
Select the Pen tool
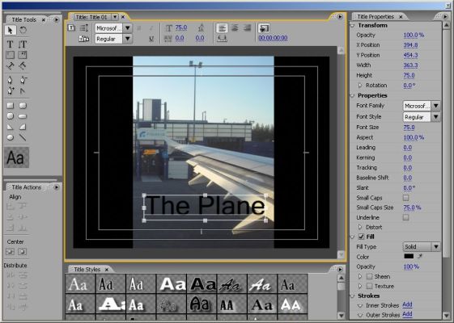click(11, 80)
